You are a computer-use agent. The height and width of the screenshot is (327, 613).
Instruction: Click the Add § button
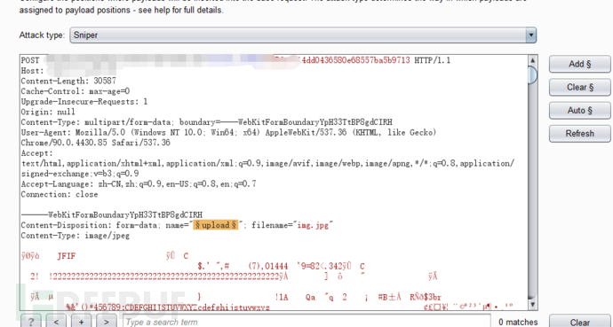coord(580,64)
